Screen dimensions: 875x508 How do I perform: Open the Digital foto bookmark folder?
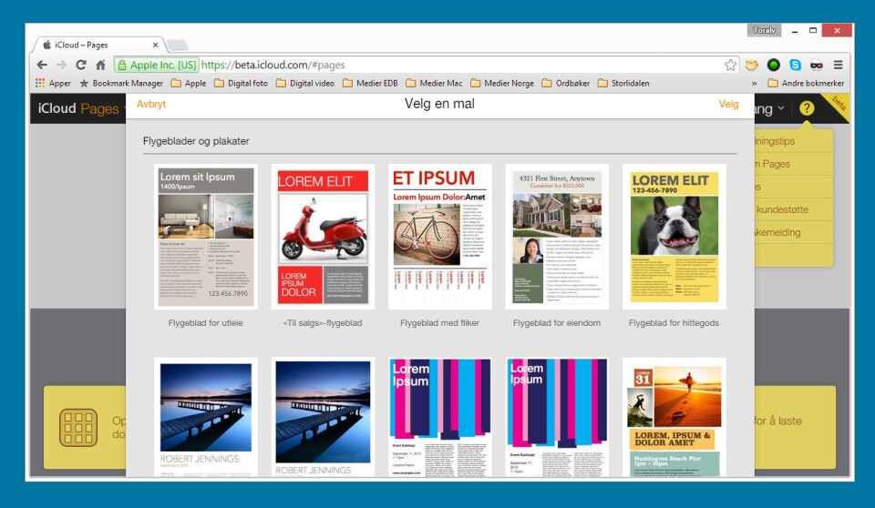click(242, 83)
